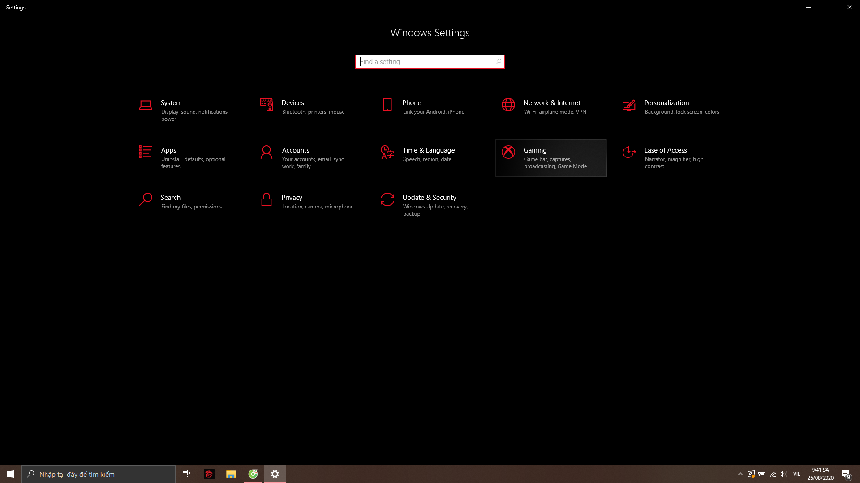Open the Ease of Access icon
The height and width of the screenshot is (483, 860).
[629, 152]
